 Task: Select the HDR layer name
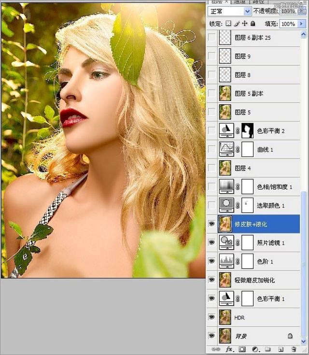coord(239,317)
